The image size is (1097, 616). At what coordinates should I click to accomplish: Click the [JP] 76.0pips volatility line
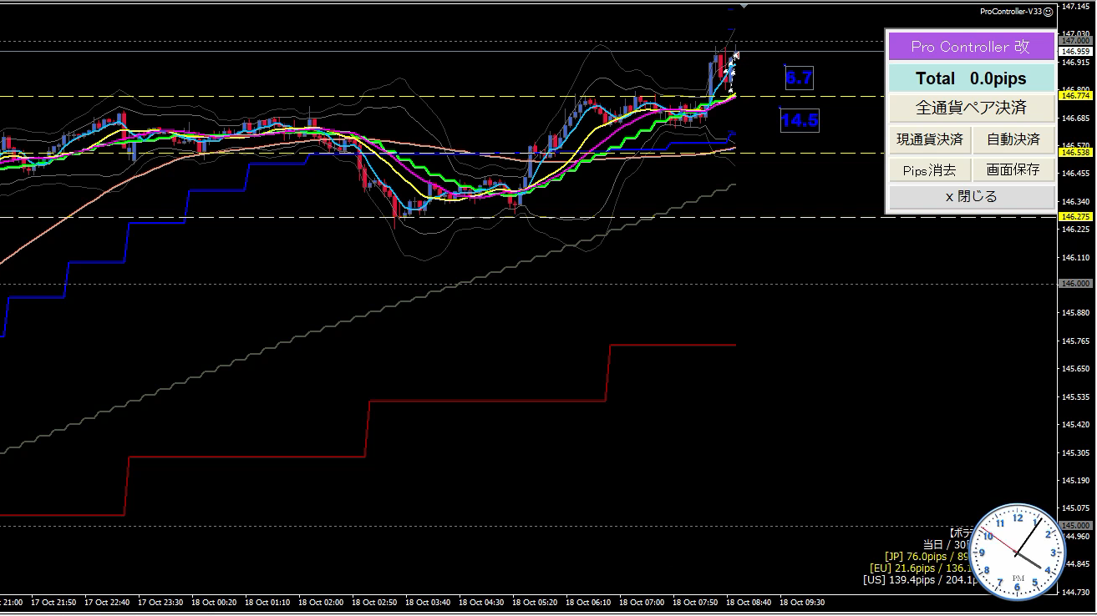[x=927, y=556]
